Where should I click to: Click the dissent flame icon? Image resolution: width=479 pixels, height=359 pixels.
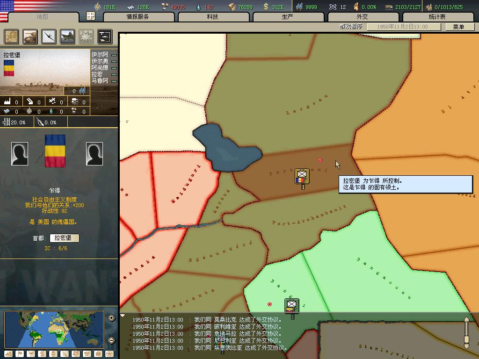pos(356,7)
